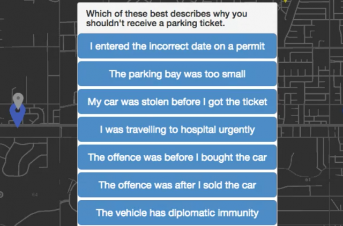
Task: Choose 'The parking bay was too small'
Action: point(177,74)
